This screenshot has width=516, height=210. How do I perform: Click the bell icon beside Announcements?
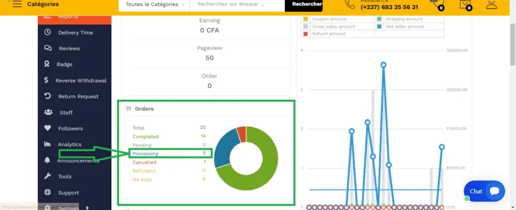click(x=48, y=160)
